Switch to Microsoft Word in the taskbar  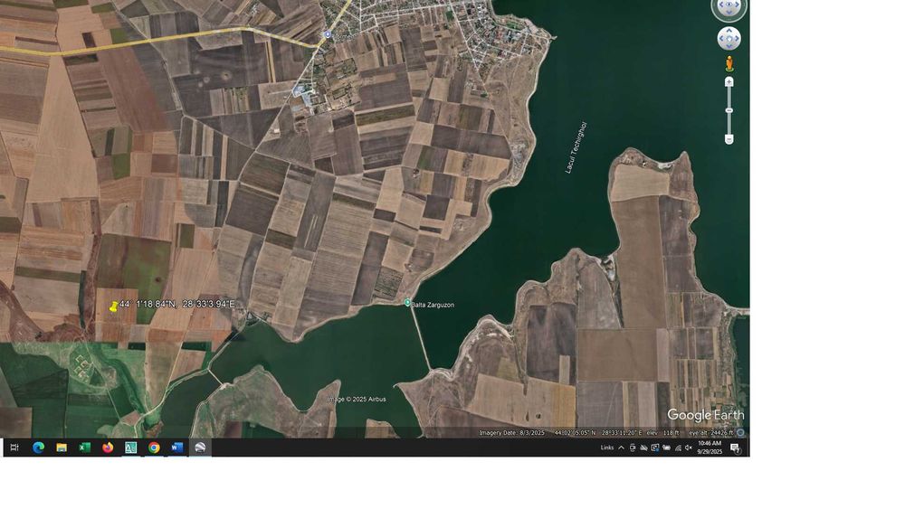[176, 448]
